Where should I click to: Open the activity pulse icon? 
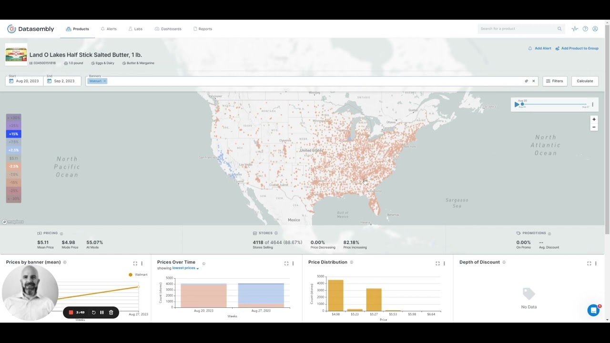coord(575,29)
